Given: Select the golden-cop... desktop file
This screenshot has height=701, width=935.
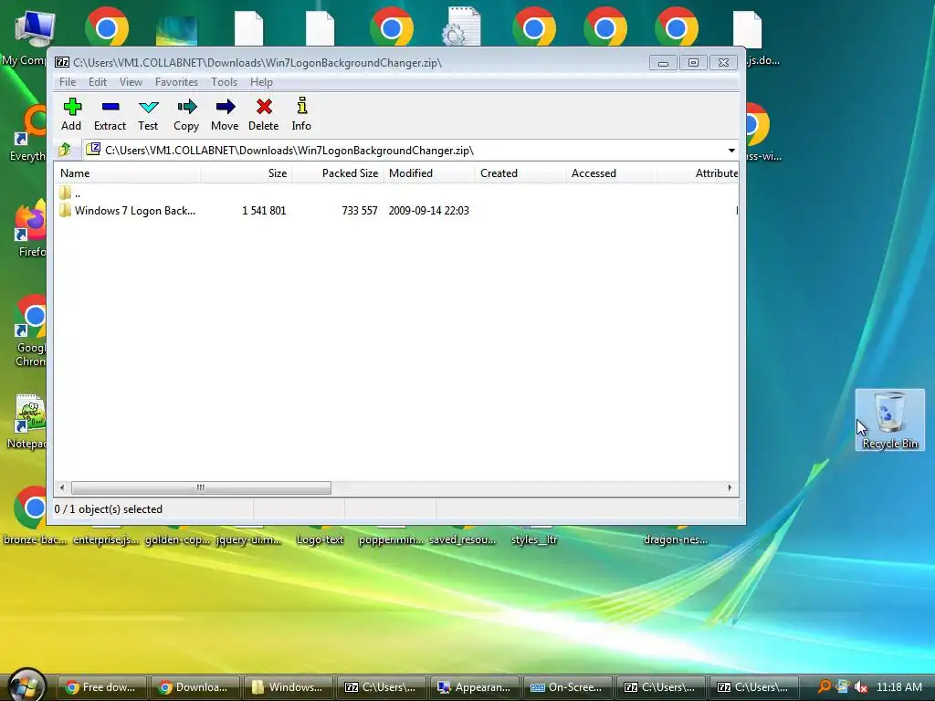Looking at the screenshot, I should click(x=178, y=539).
